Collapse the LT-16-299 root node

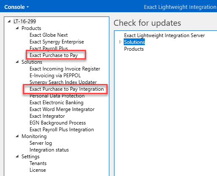[x=9, y=22]
